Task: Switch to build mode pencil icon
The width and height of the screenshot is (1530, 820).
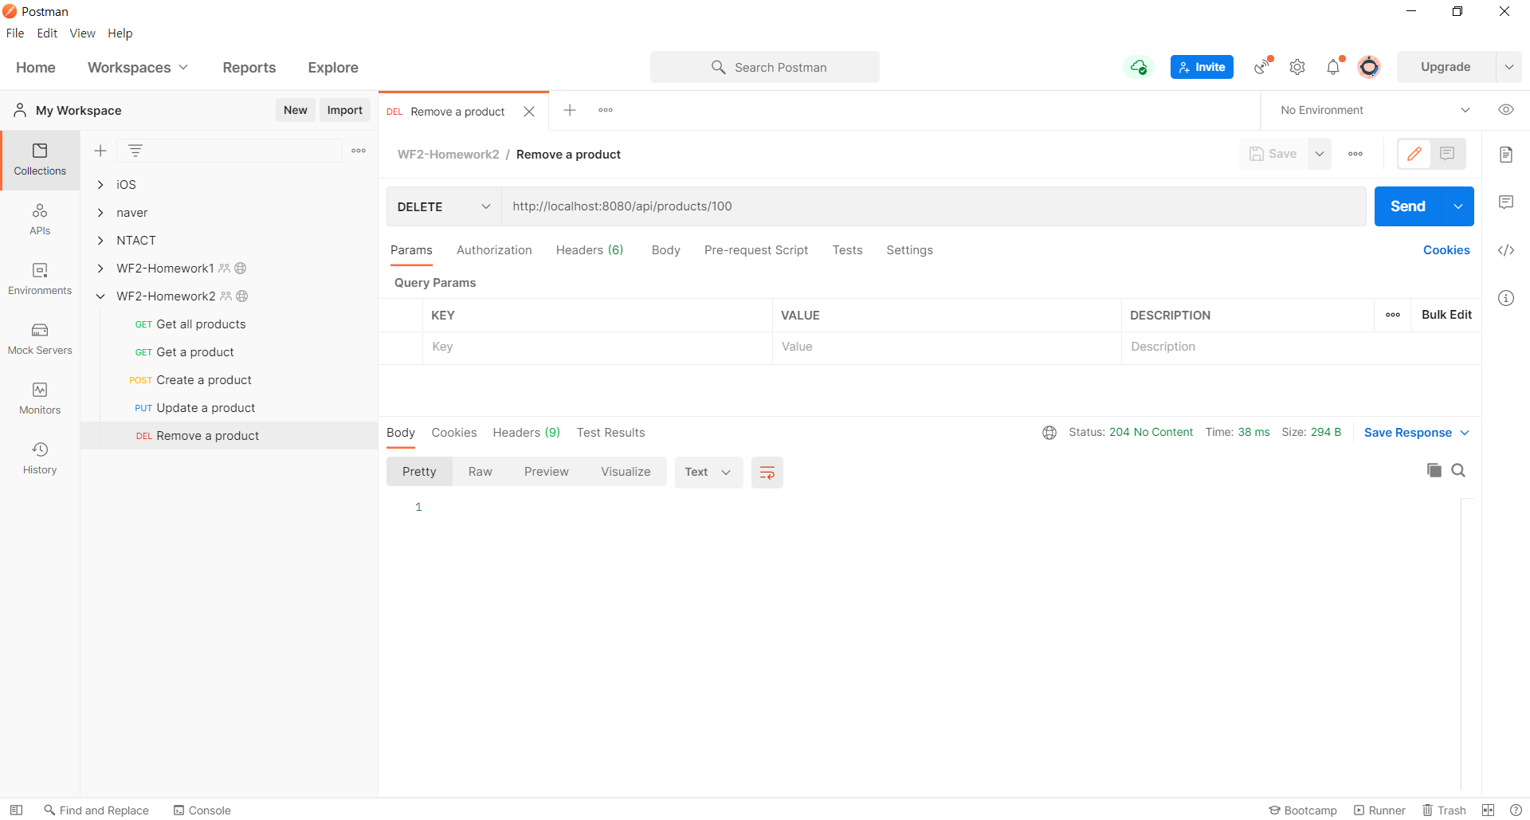Action: 1414,154
